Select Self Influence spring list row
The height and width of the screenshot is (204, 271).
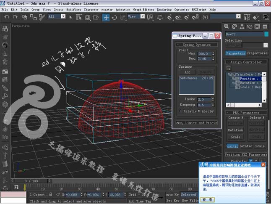point(196,78)
